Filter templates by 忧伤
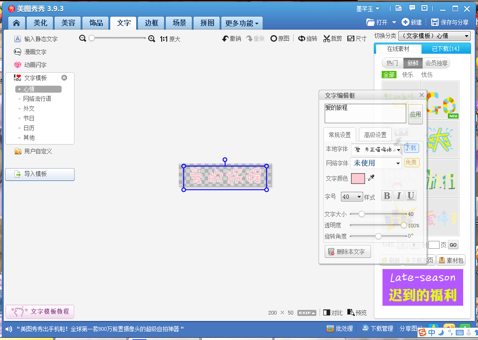 point(427,75)
